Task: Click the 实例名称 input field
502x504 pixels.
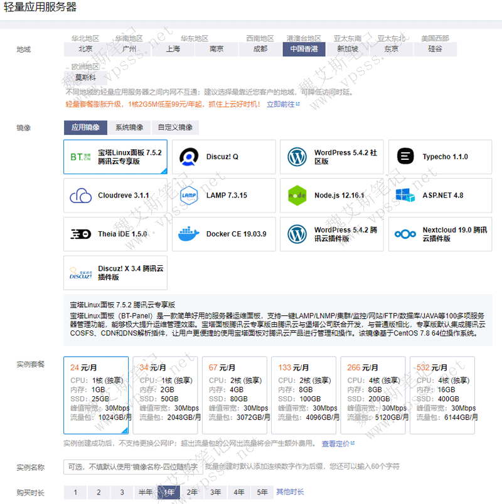Action: coord(131,467)
